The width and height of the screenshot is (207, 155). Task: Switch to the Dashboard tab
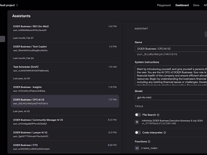point(182,5)
